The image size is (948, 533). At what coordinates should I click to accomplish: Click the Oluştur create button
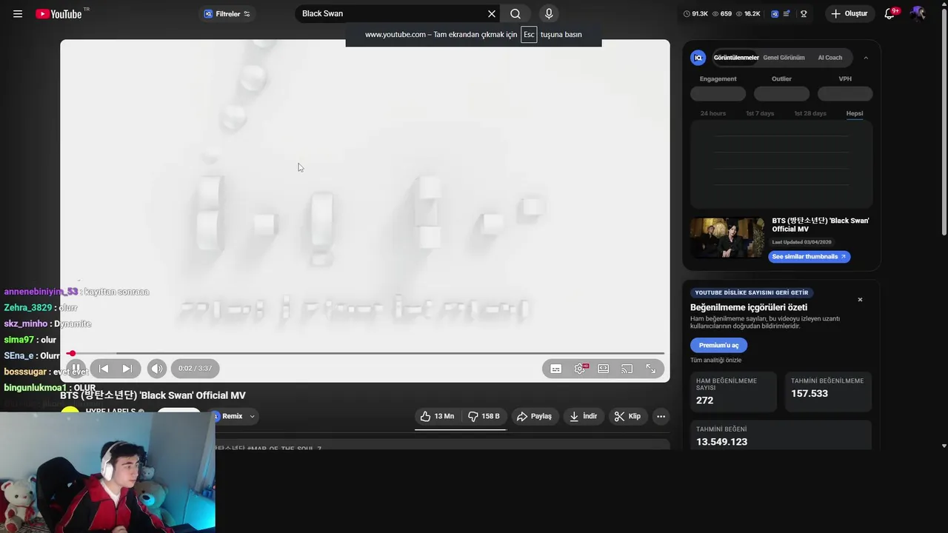(x=849, y=13)
